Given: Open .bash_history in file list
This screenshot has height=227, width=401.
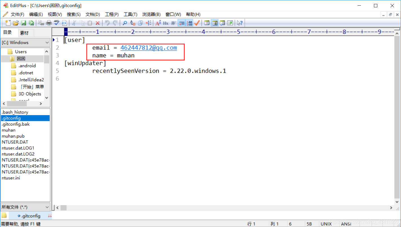Looking at the screenshot, I should (x=15, y=112).
